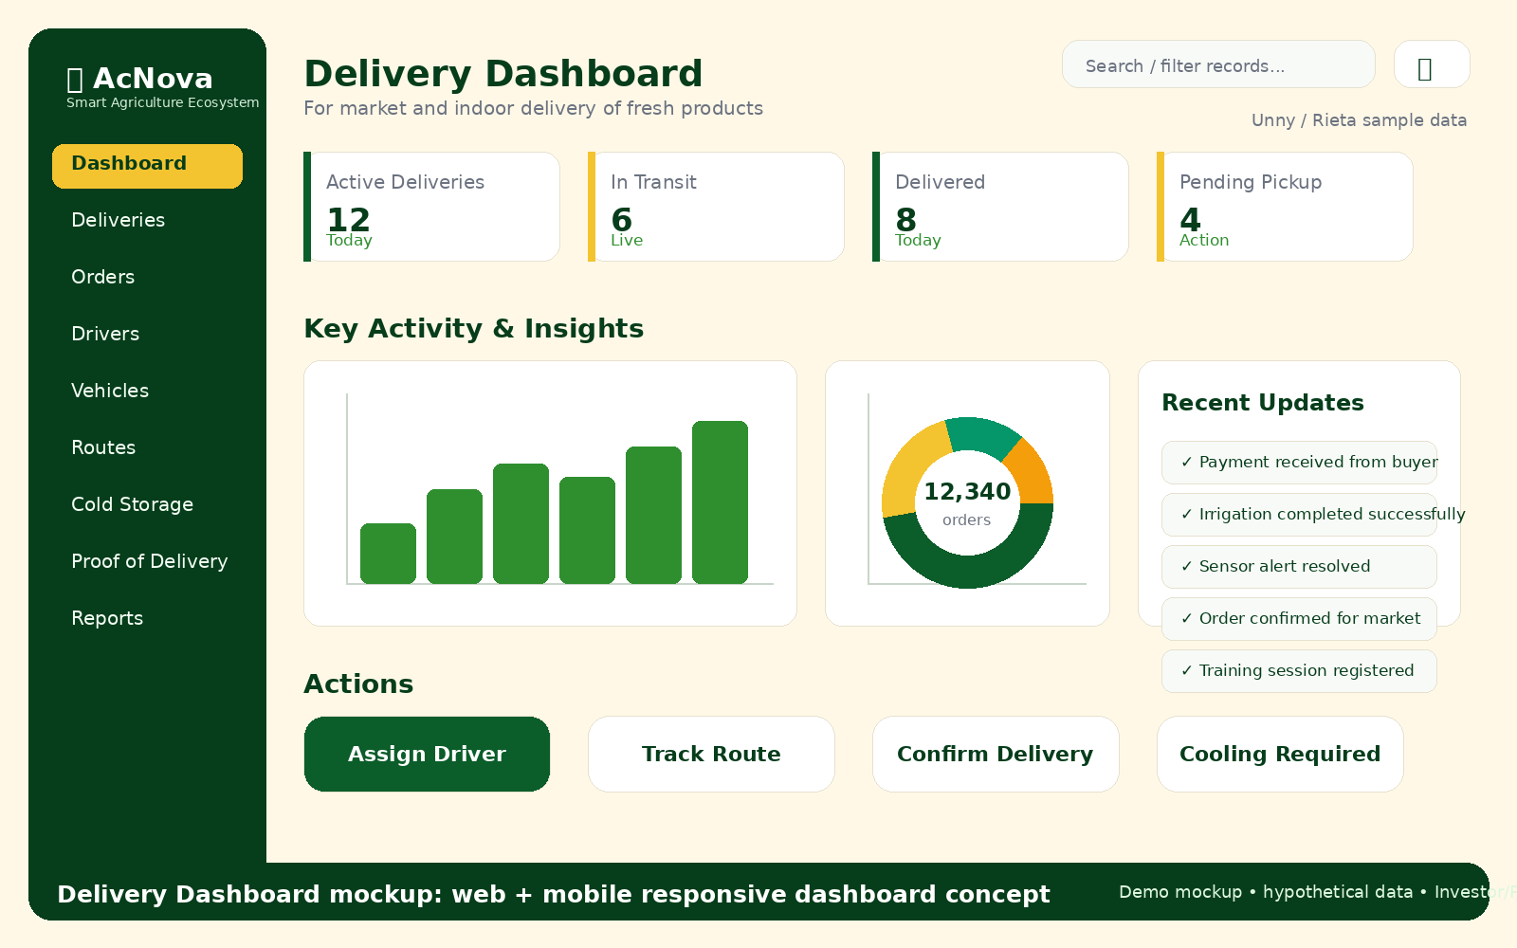Click the Recent Updates heading
The image size is (1517, 948).
(x=1263, y=403)
